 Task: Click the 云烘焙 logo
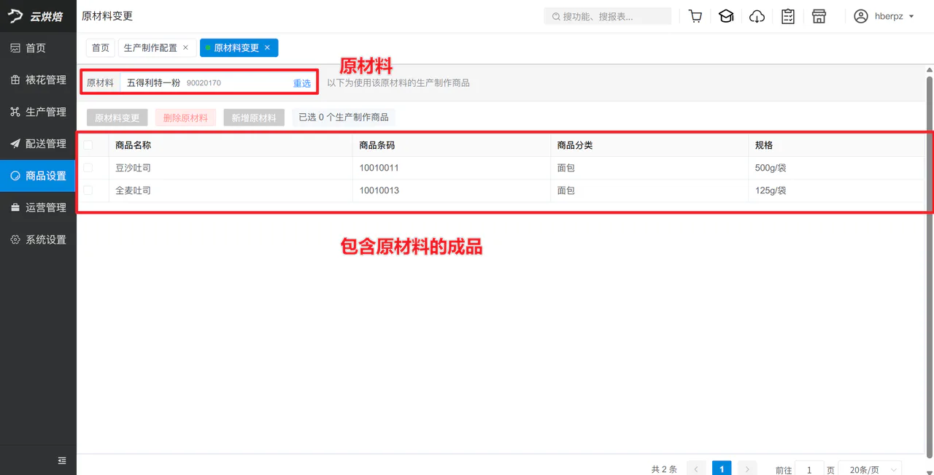pyautogui.click(x=36, y=16)
